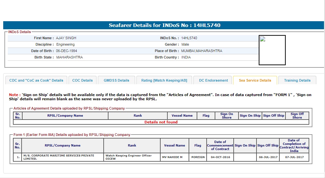Click the Details not found message row
This screenshot has width=325, height=178.
[x=161, y=122]
